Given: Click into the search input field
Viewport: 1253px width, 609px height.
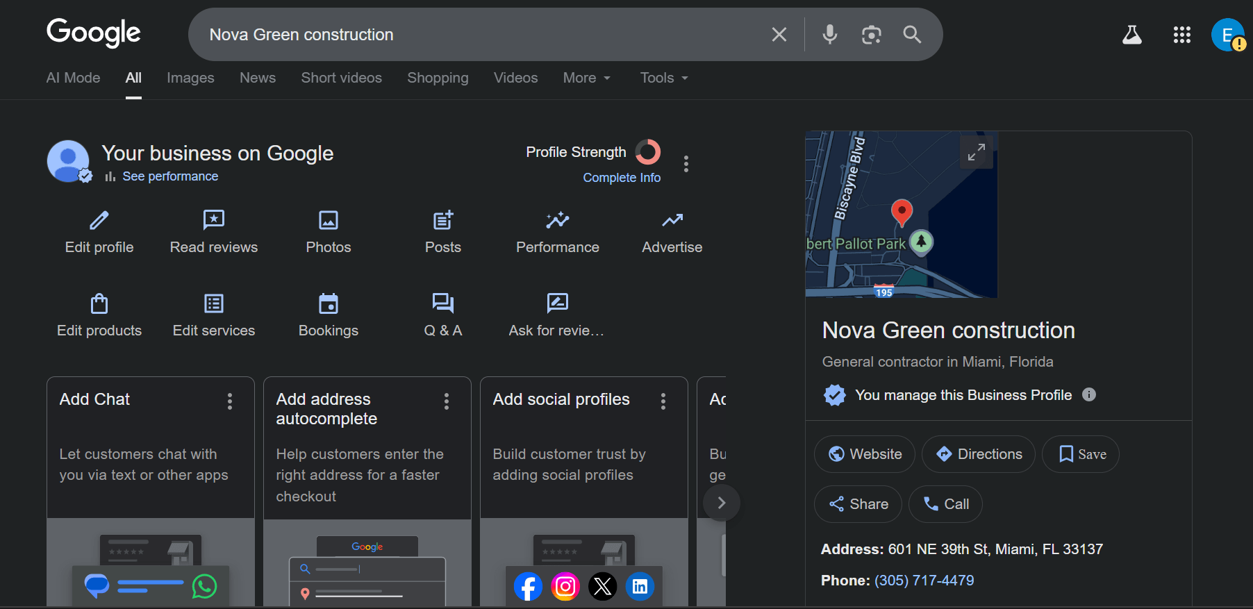Looking at the screenshot, I should [479, 35].
